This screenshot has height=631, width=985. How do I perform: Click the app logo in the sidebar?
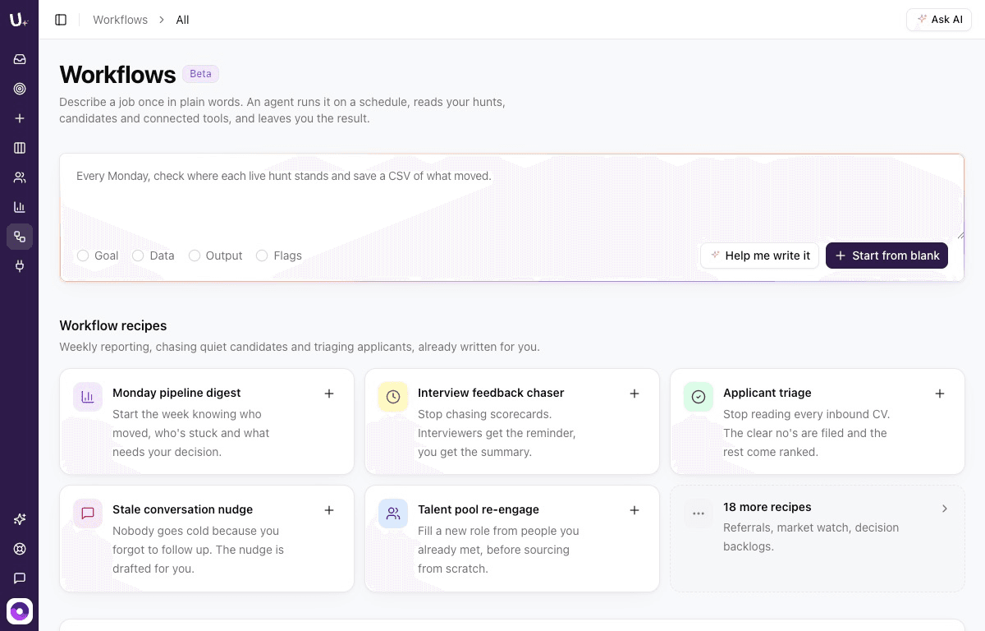point(19,20)
